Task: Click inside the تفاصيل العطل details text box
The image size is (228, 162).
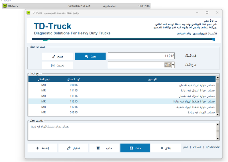Action: click(122, 132)
